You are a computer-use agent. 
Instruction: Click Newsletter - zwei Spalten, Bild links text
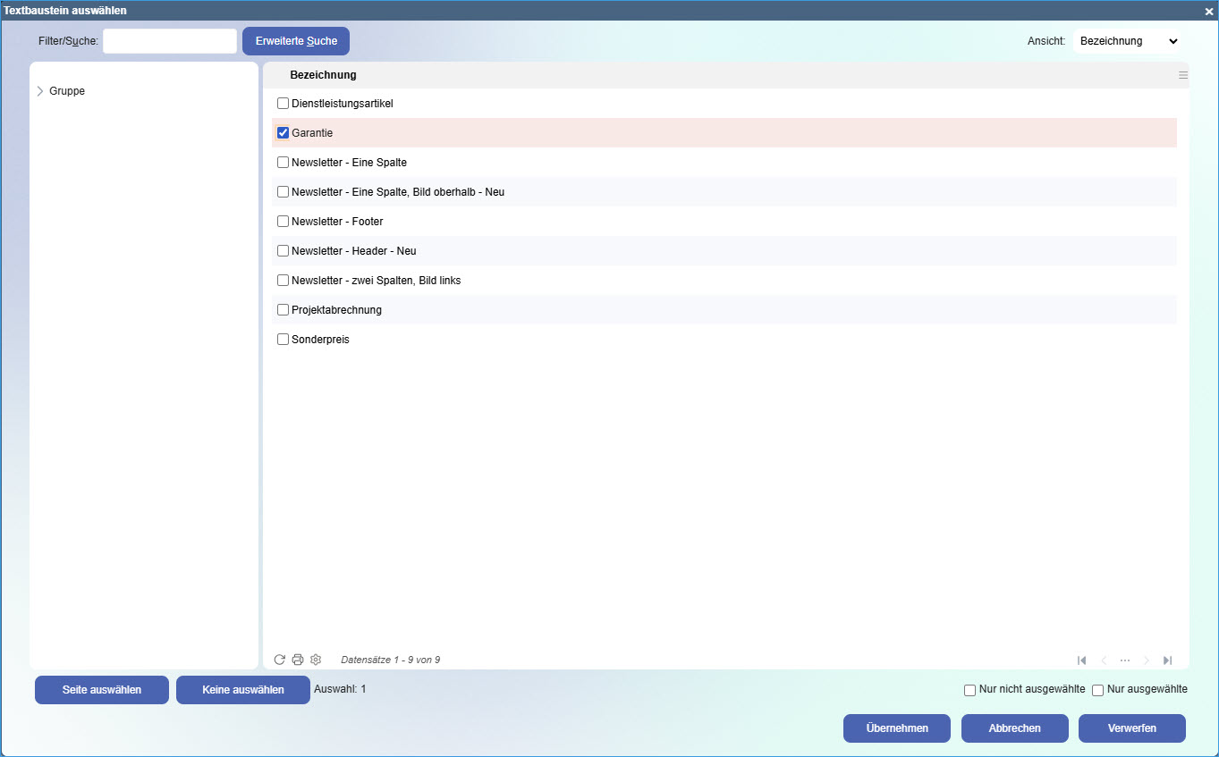tap(377, 281)
